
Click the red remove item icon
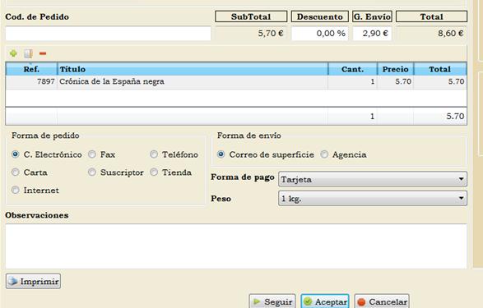(x=43, y=53)
